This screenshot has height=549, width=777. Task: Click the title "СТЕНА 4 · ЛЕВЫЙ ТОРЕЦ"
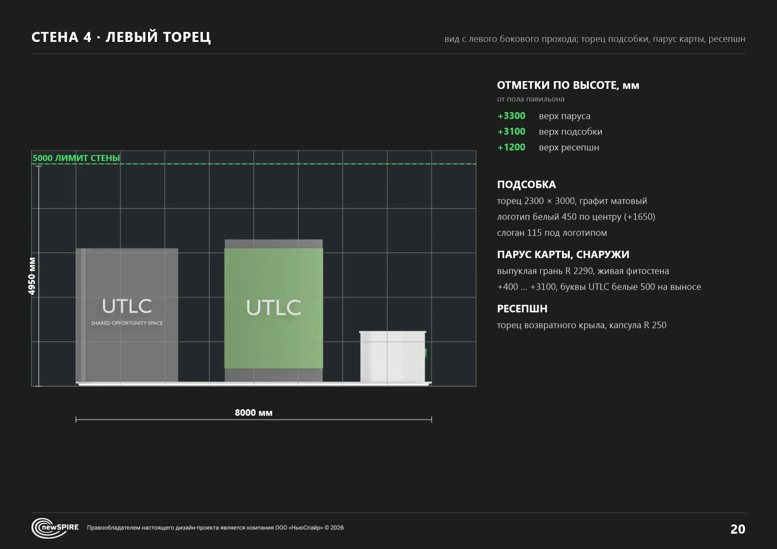(x=121, y=37)
